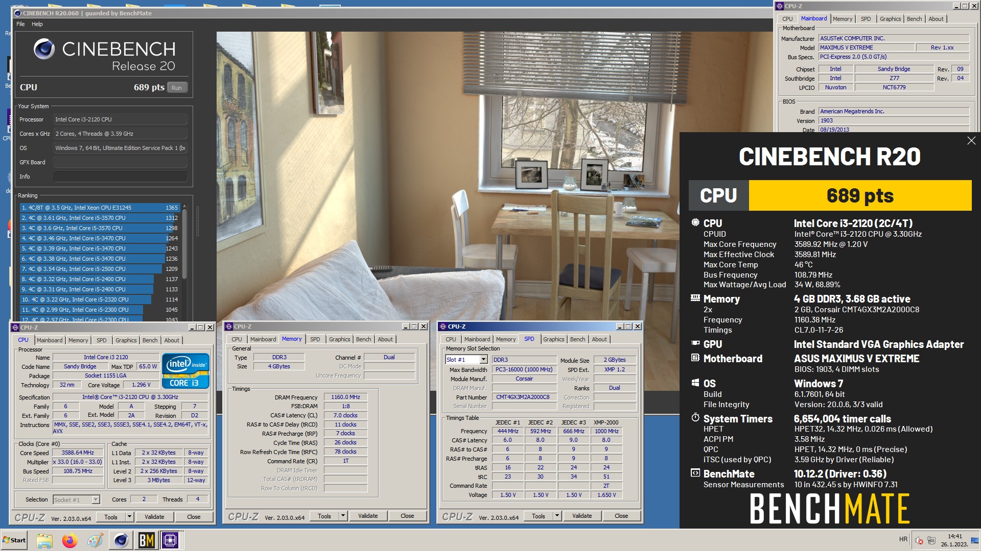Click the BenchMate Memory section icon

[695, 298]
